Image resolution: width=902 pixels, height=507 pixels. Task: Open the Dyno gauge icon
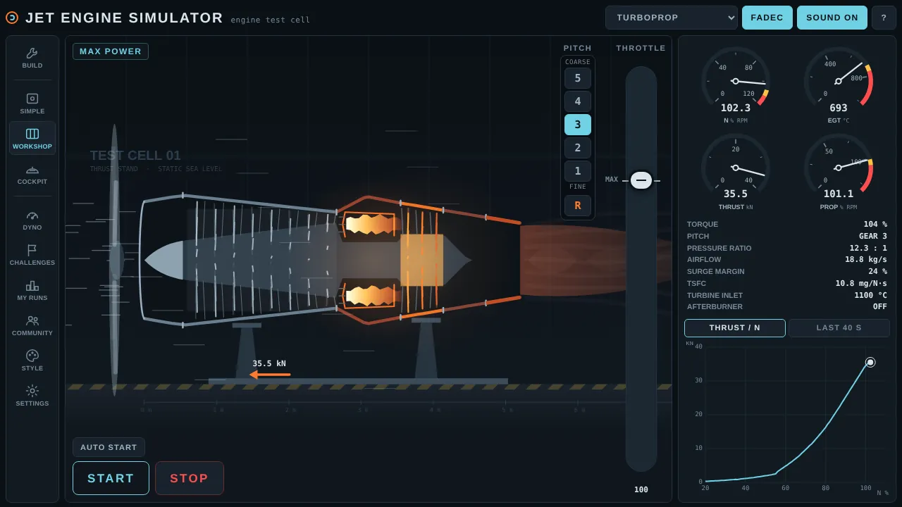(32, 215)
